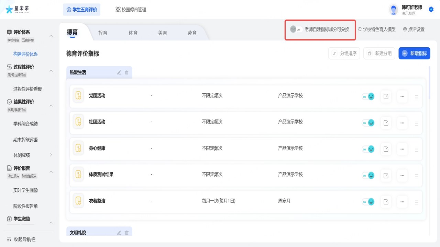Edit the 热爱生活 group name pencil icon

[x=119, y=72]
